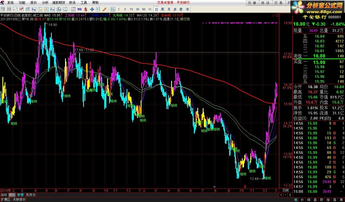Screen dimensions: 345x202
Task: Open the 资讯 menu
Action: pyautogui.click(x=72, y=2)
